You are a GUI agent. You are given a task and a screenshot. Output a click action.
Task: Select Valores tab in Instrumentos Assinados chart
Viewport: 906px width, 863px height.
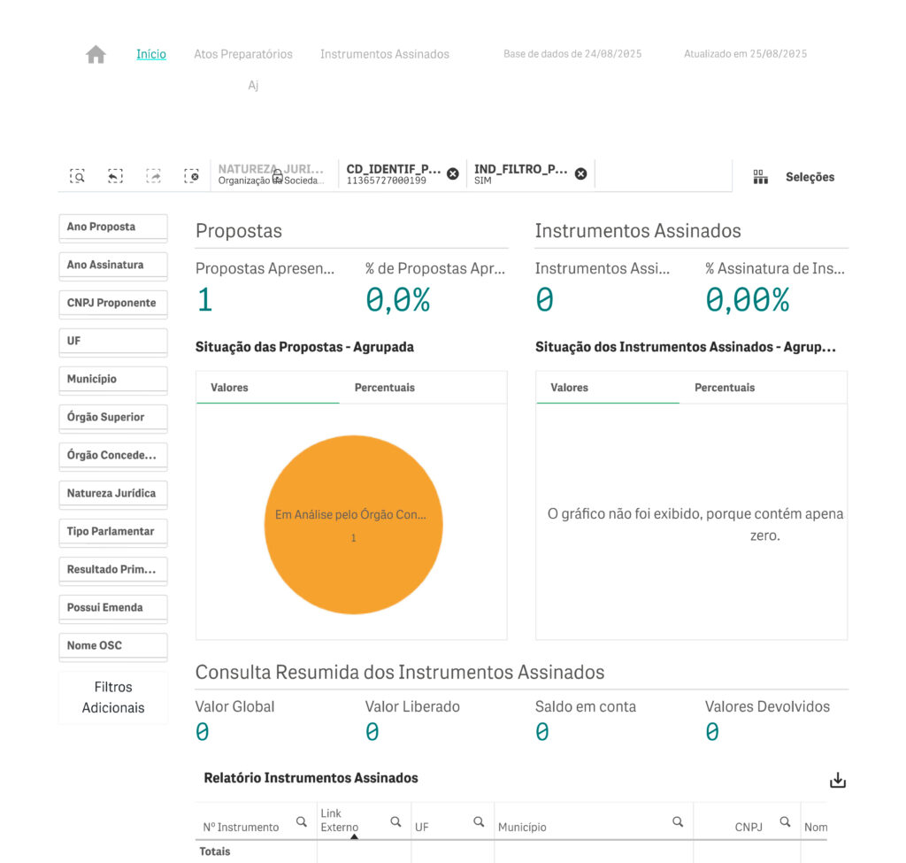coord(569,388)
